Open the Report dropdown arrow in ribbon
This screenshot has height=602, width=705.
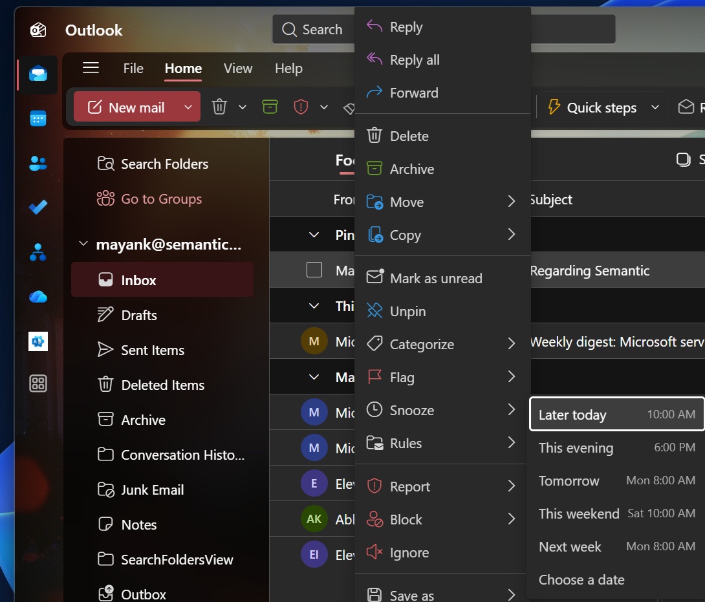point(324,107)
